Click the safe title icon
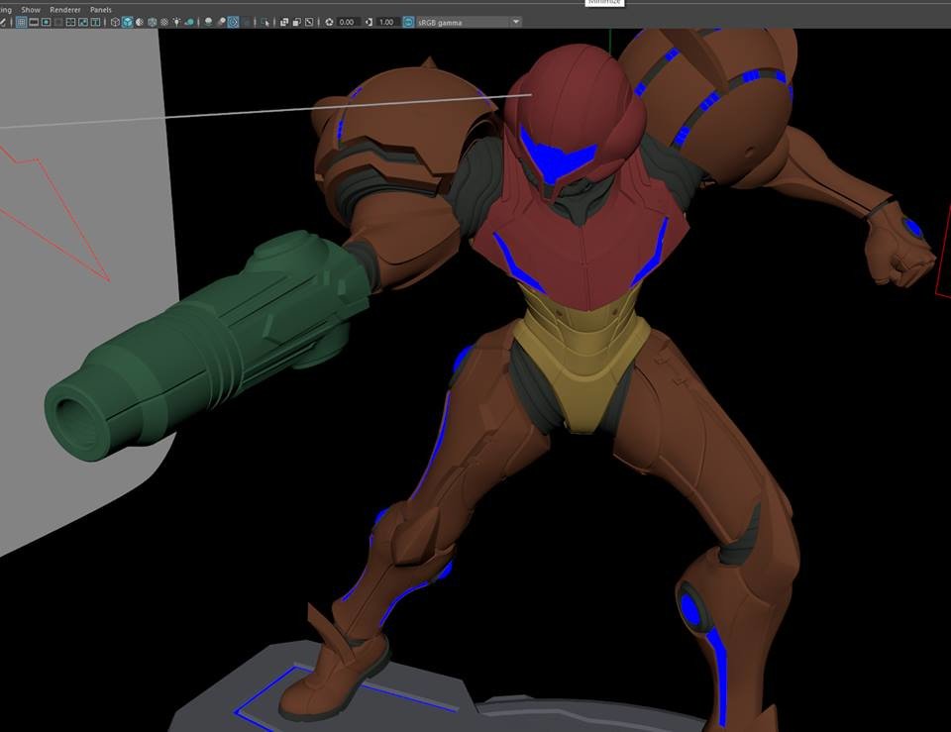This screenshot has height=732, width=951. [95, 22]
